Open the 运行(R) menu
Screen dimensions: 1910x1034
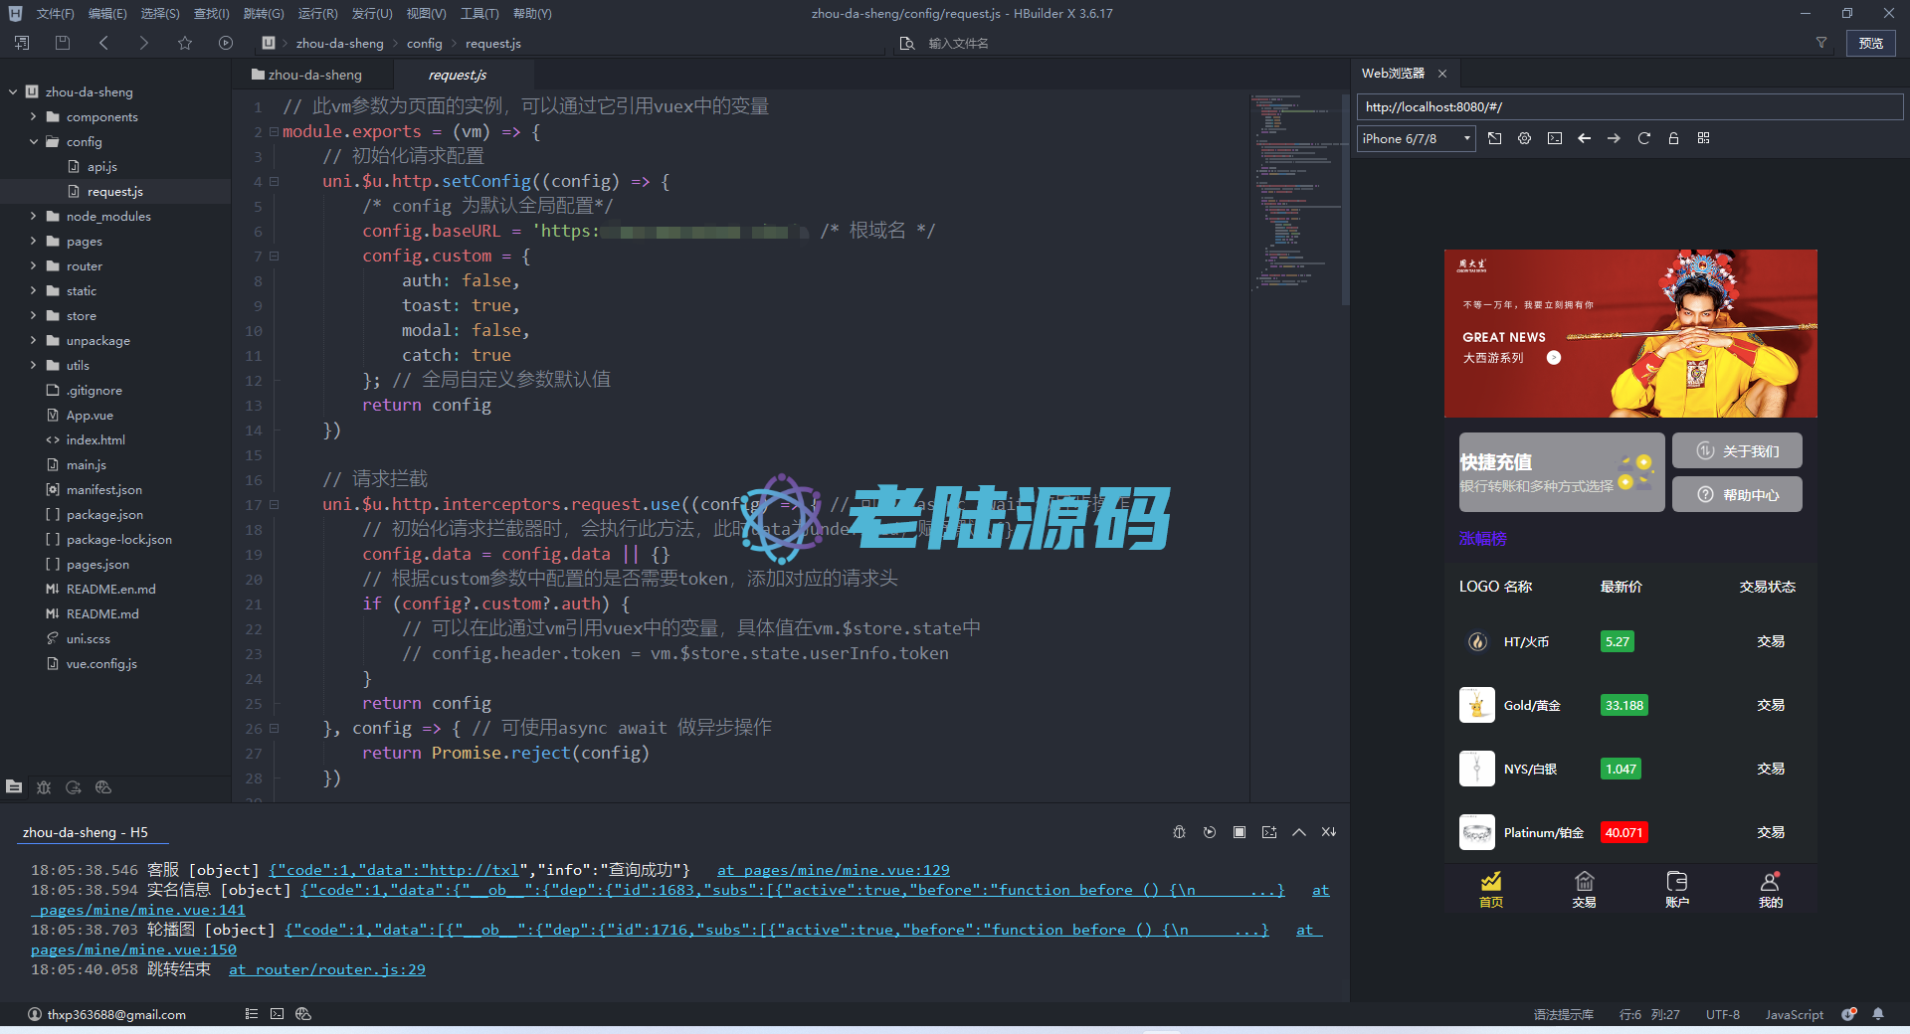tap(316, 13)
